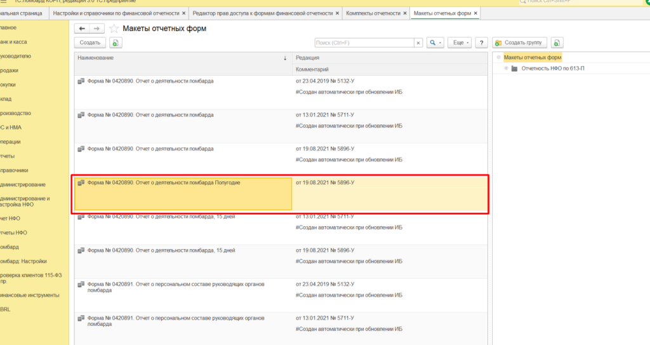
Task: Click the Создать группу button
Action: [519, 43]
